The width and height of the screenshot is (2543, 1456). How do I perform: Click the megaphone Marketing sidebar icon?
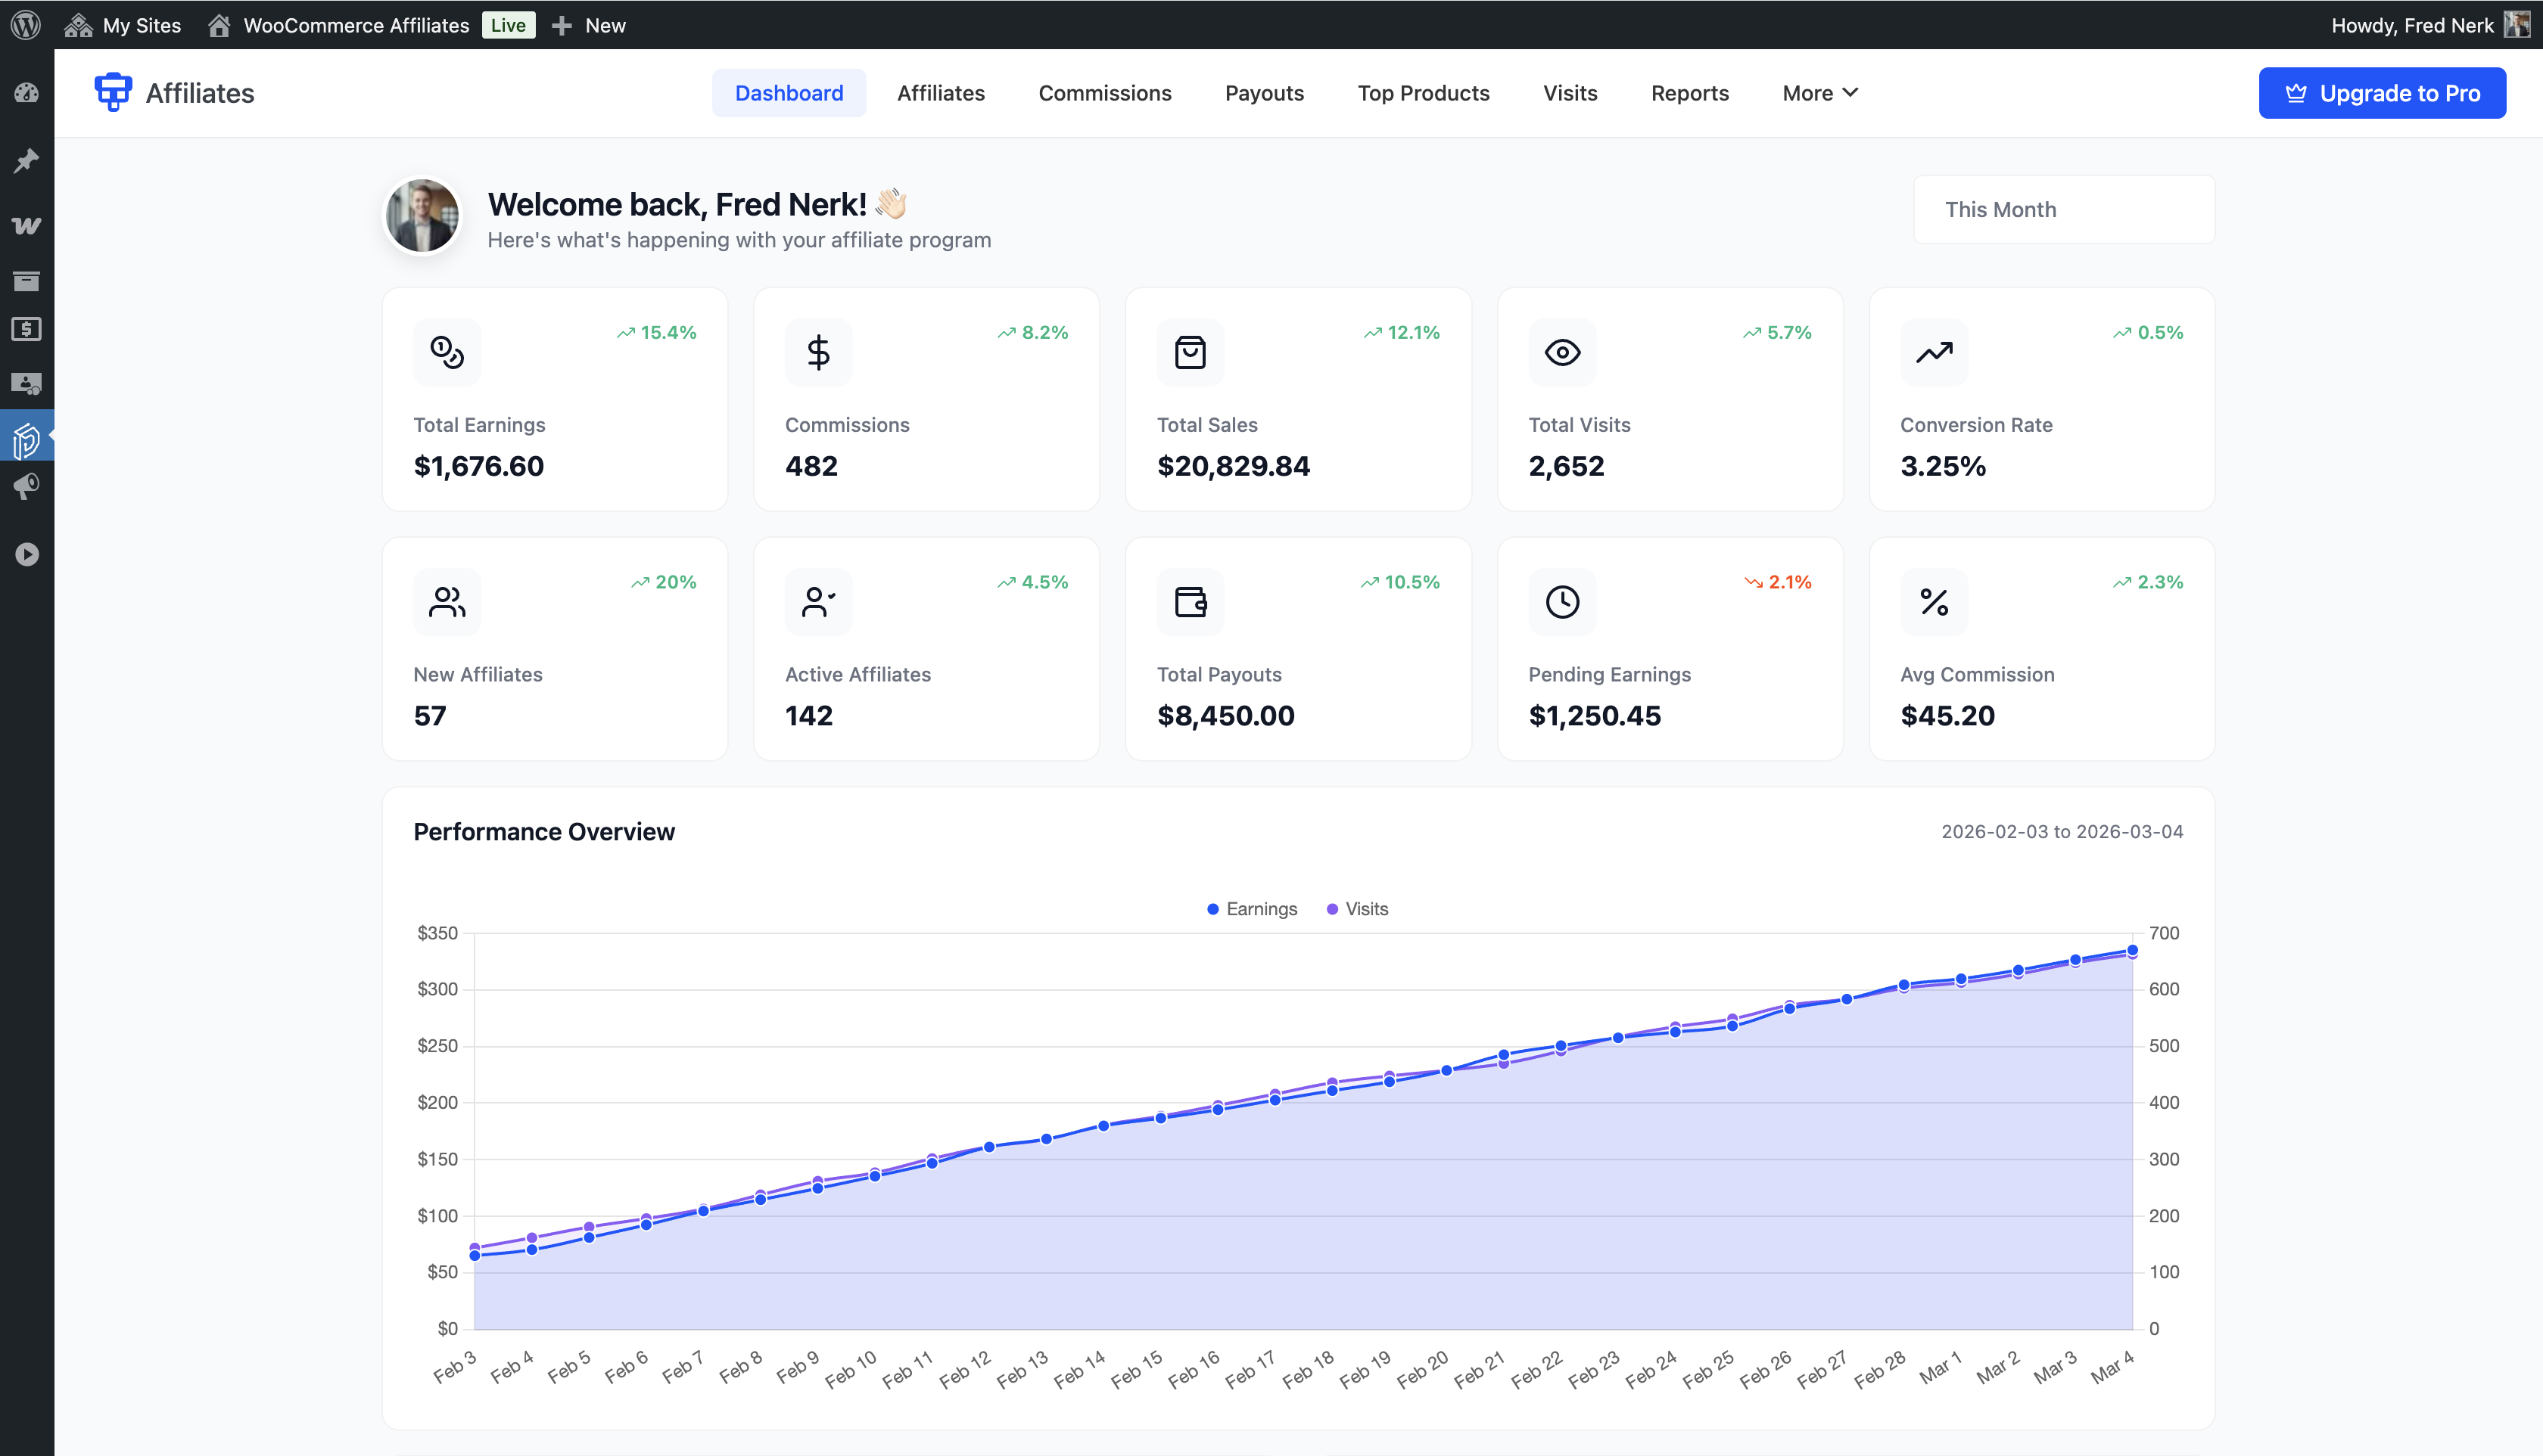26,487
